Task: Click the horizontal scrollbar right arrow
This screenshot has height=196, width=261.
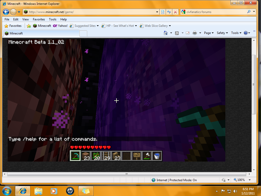Action: tap(249, 174)
